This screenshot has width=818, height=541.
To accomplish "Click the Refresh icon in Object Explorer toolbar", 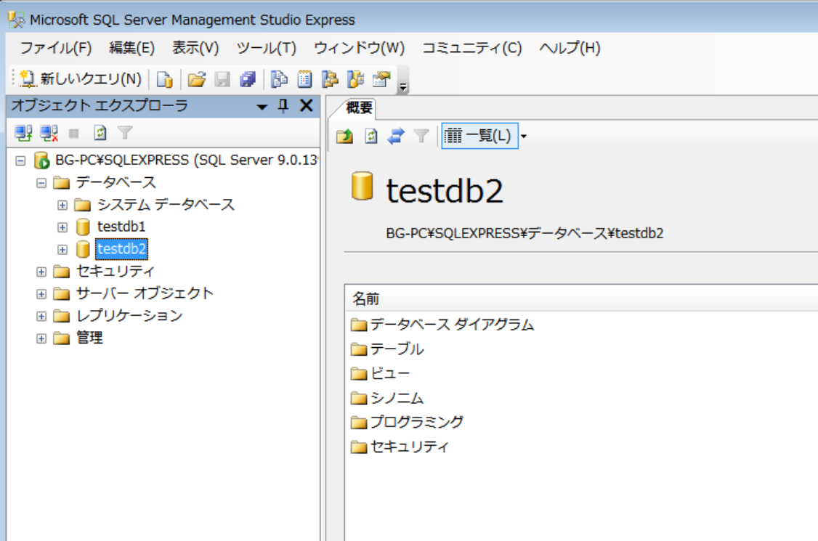I will [x=100, y=133].
